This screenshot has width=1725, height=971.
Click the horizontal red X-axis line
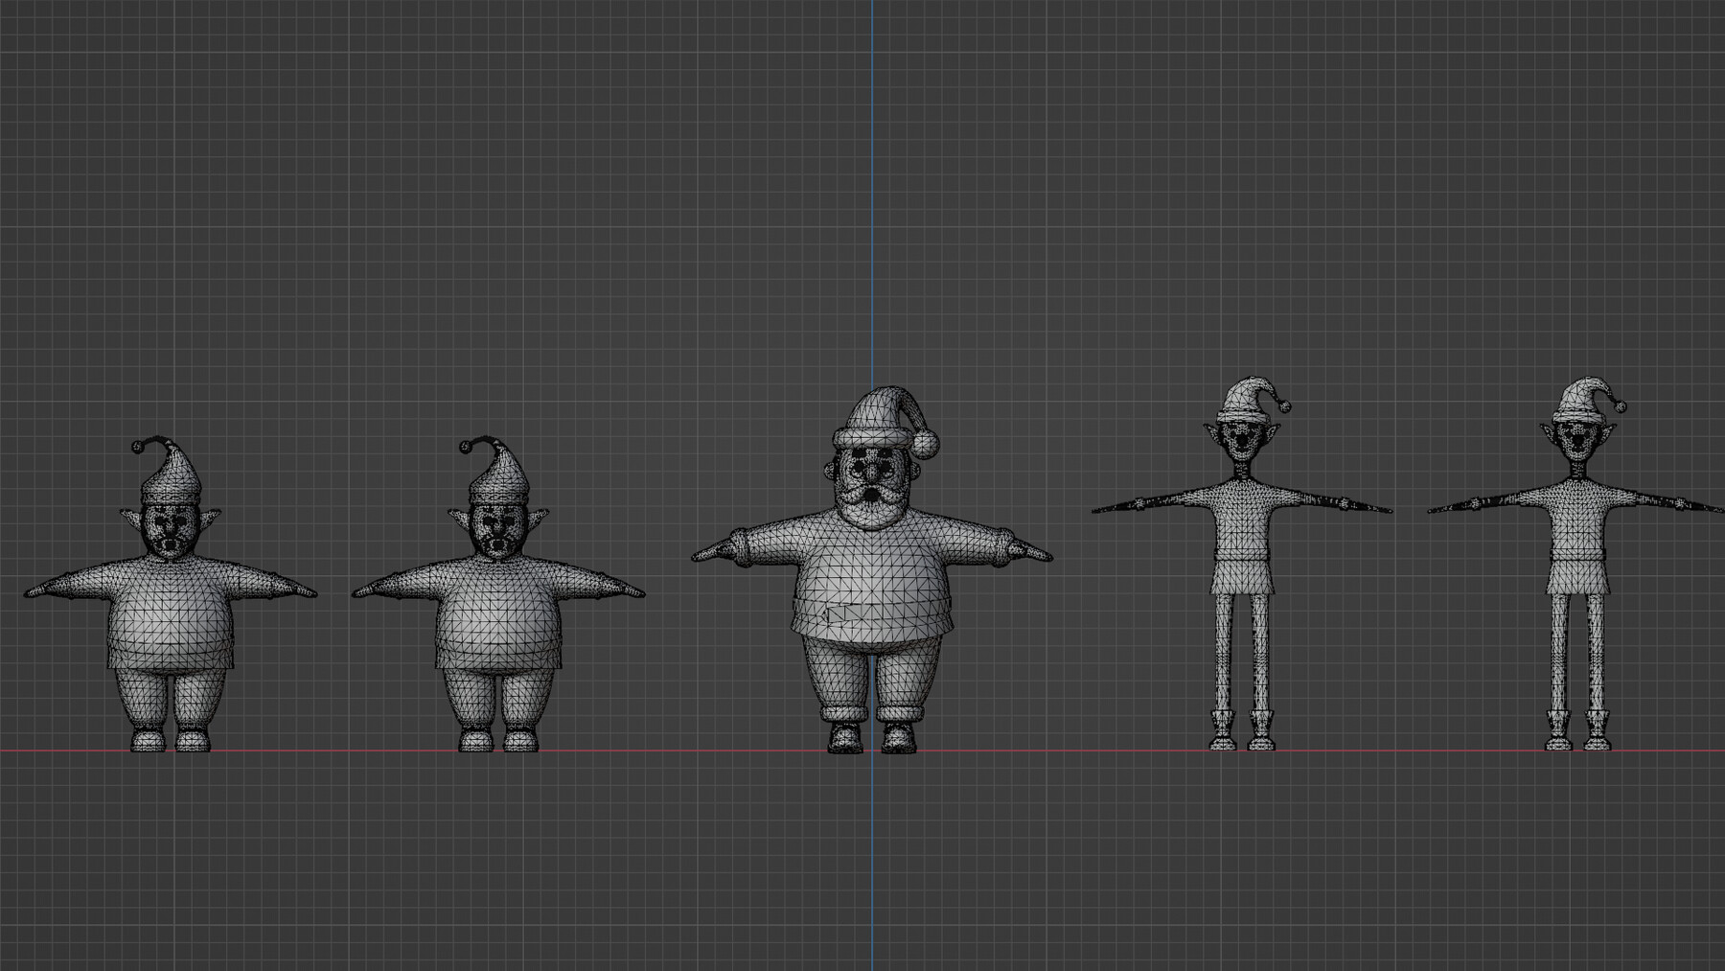point(383,751)
